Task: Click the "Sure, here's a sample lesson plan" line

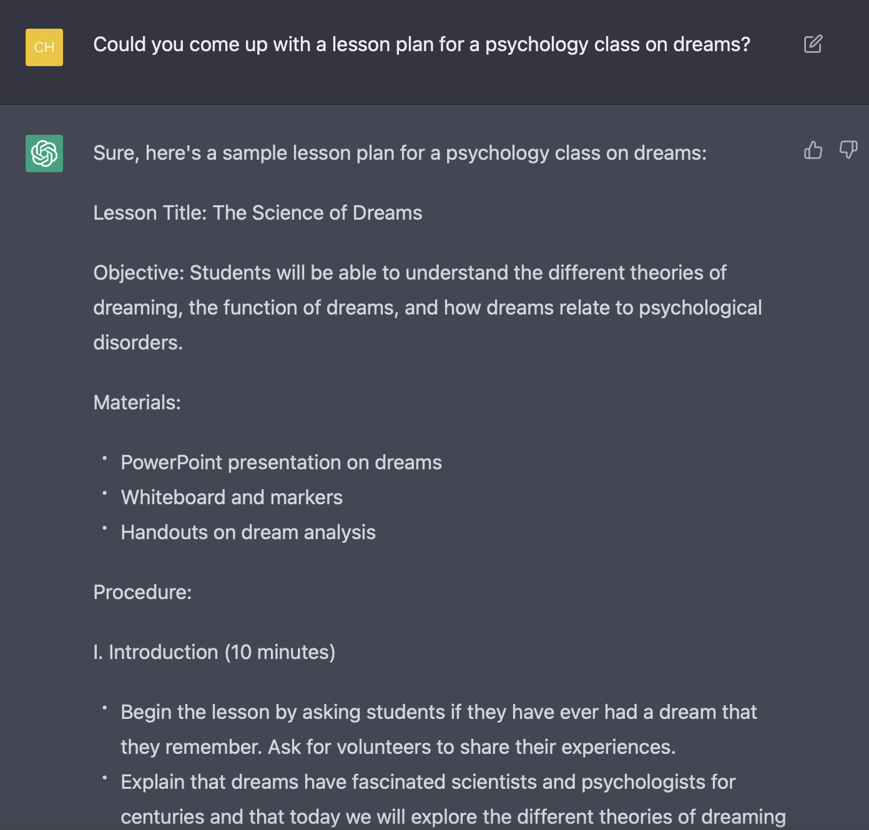Action: (x=400, y=153)
